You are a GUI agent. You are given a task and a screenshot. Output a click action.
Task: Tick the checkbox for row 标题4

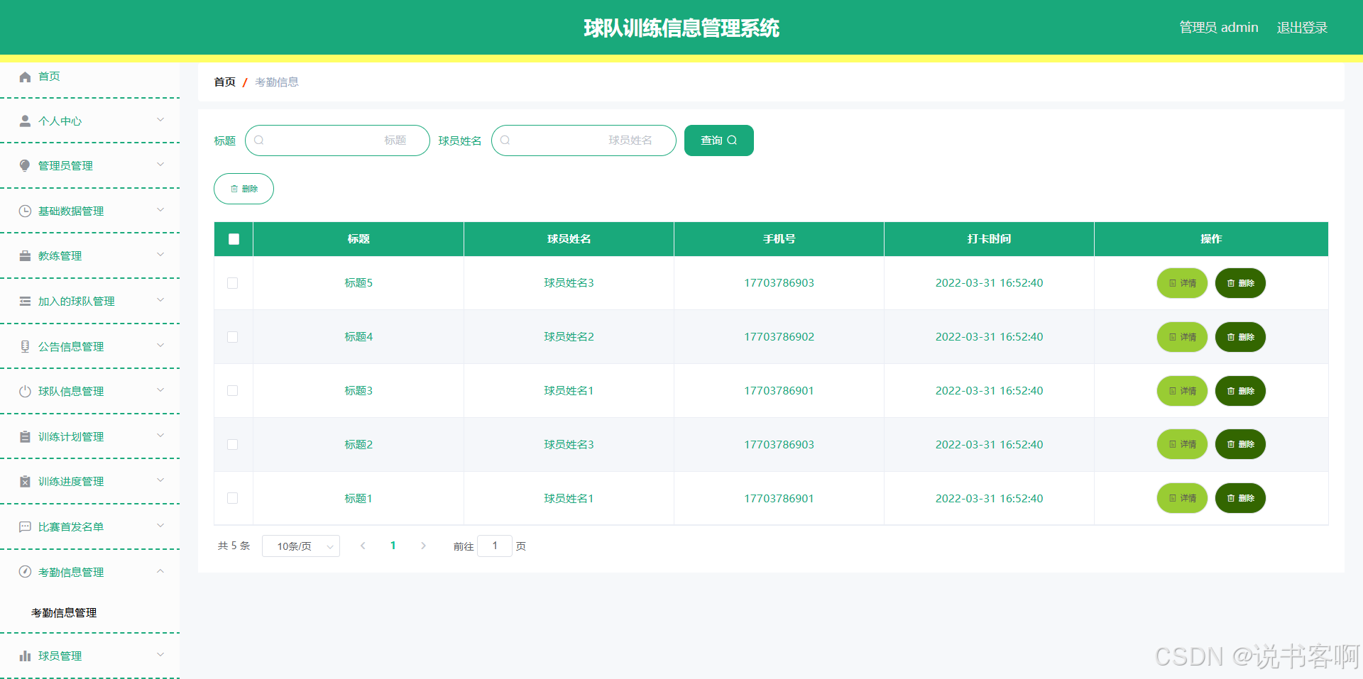(x=232, y=337)
